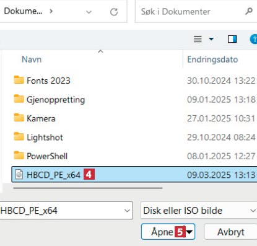Select the Fonts 2023 folder icon

[19, 80]
